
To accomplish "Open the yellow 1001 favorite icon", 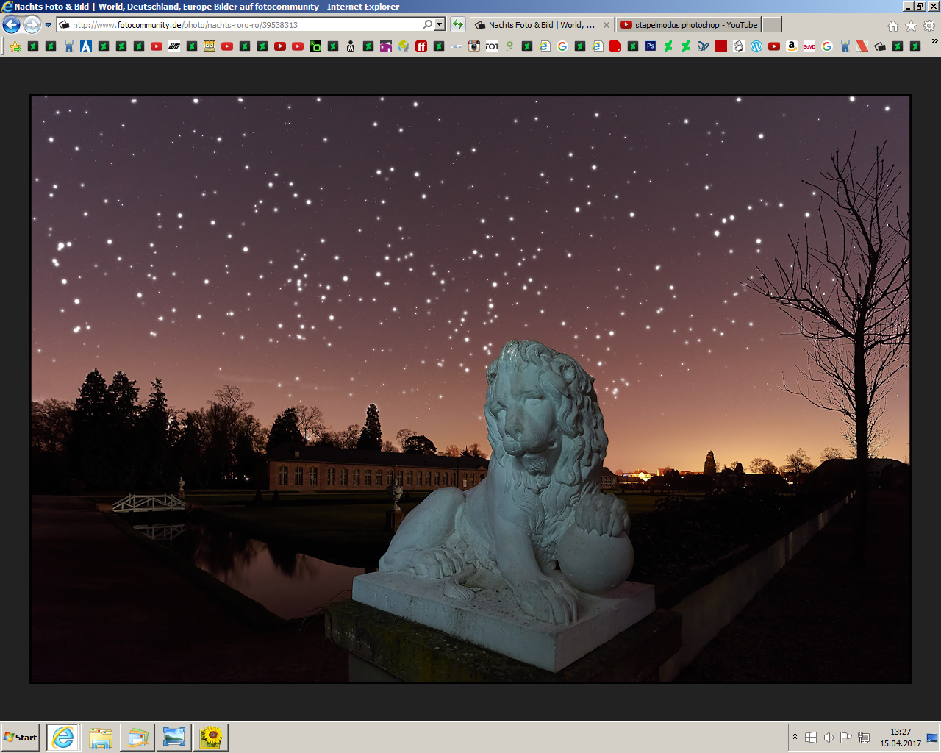I will pyautogui.click(x=210, y=46).
